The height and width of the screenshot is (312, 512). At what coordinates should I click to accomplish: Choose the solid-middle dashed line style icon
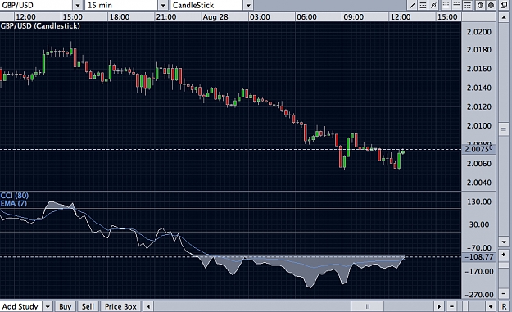click(x=456, y=5)
